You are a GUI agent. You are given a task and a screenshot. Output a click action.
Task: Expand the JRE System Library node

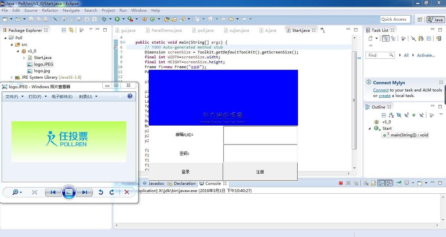tap(12, 77)
